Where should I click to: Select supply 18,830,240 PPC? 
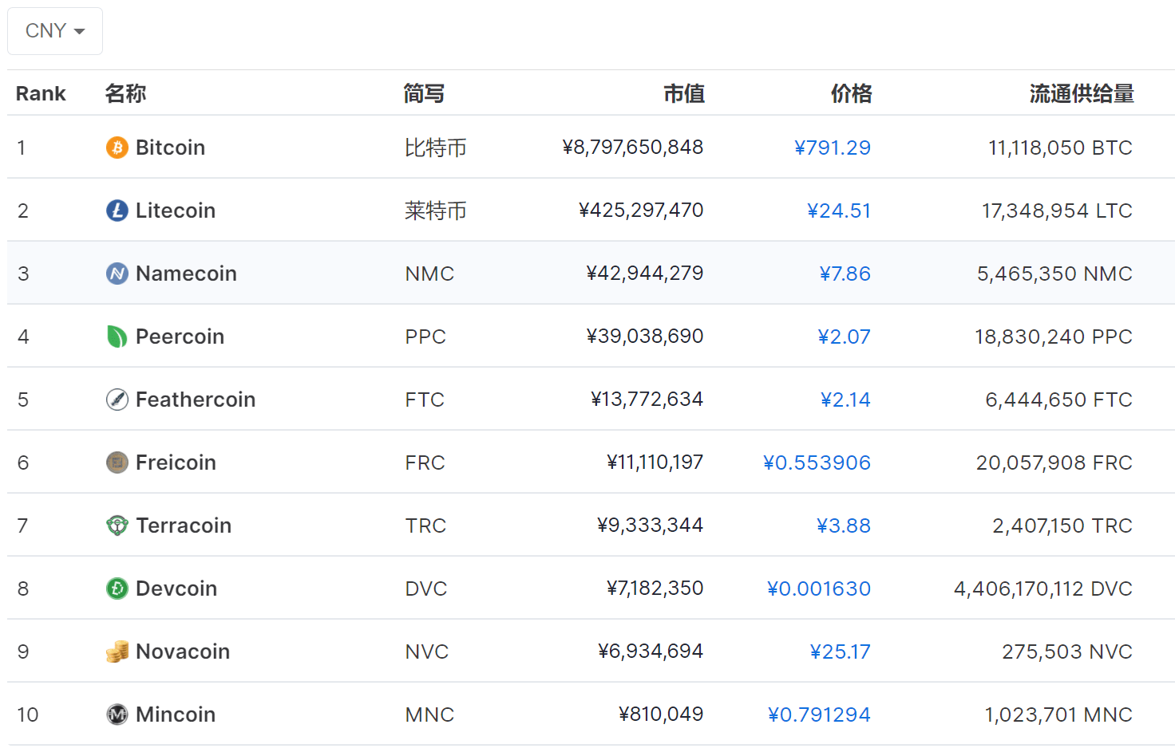click(x=1054, y=337)
